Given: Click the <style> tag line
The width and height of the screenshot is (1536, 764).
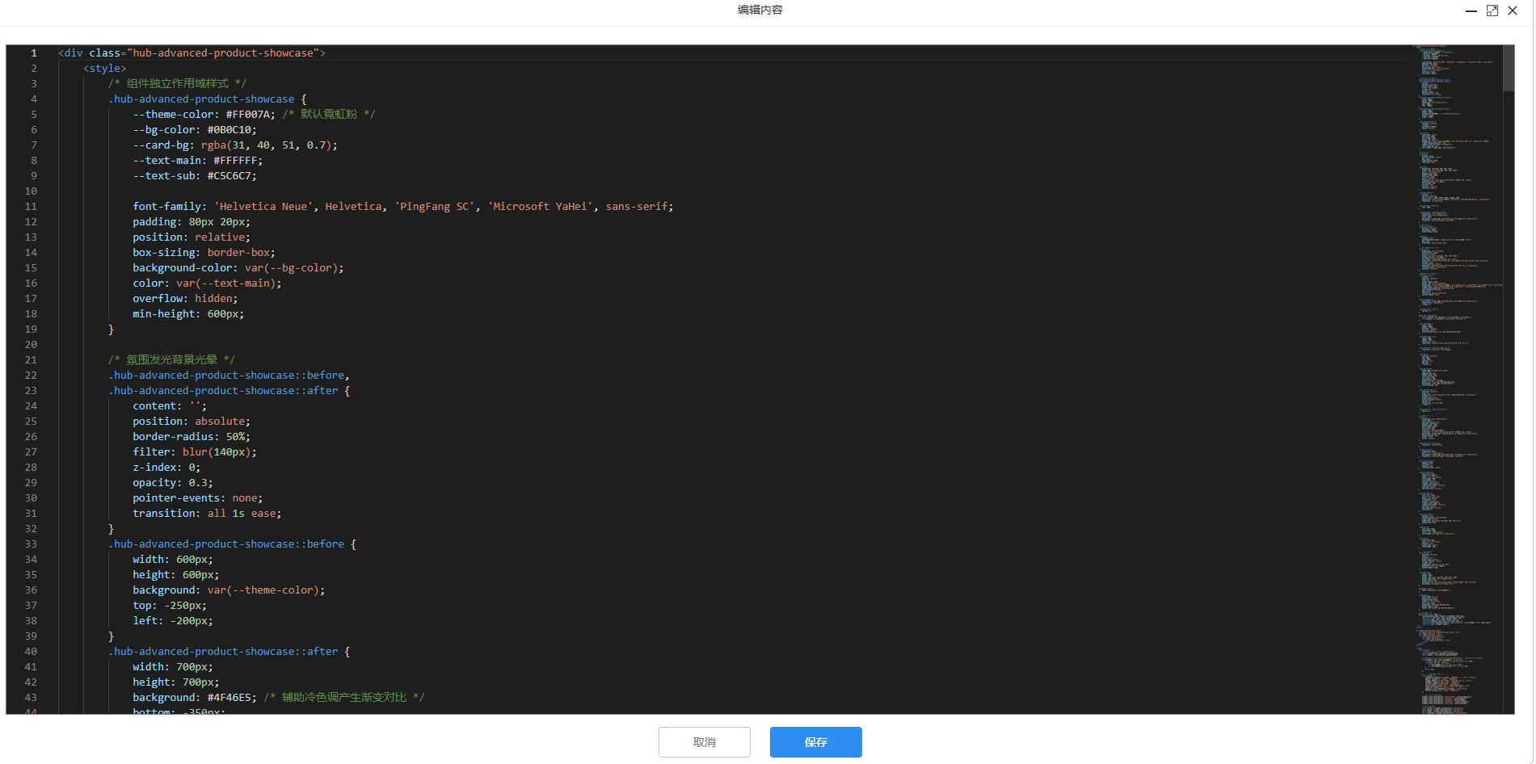Looking at the screenshot, I should pos(105,69).
